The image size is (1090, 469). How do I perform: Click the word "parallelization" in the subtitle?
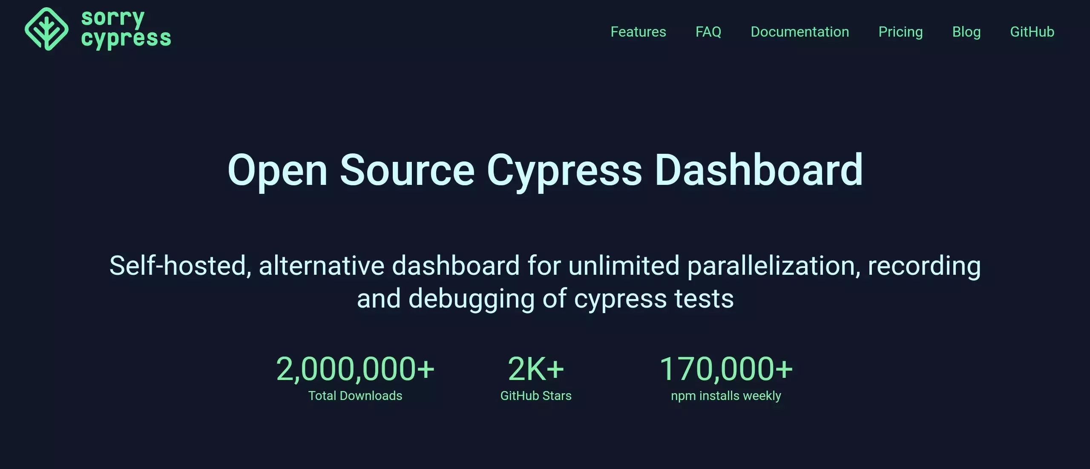(771, 265)
